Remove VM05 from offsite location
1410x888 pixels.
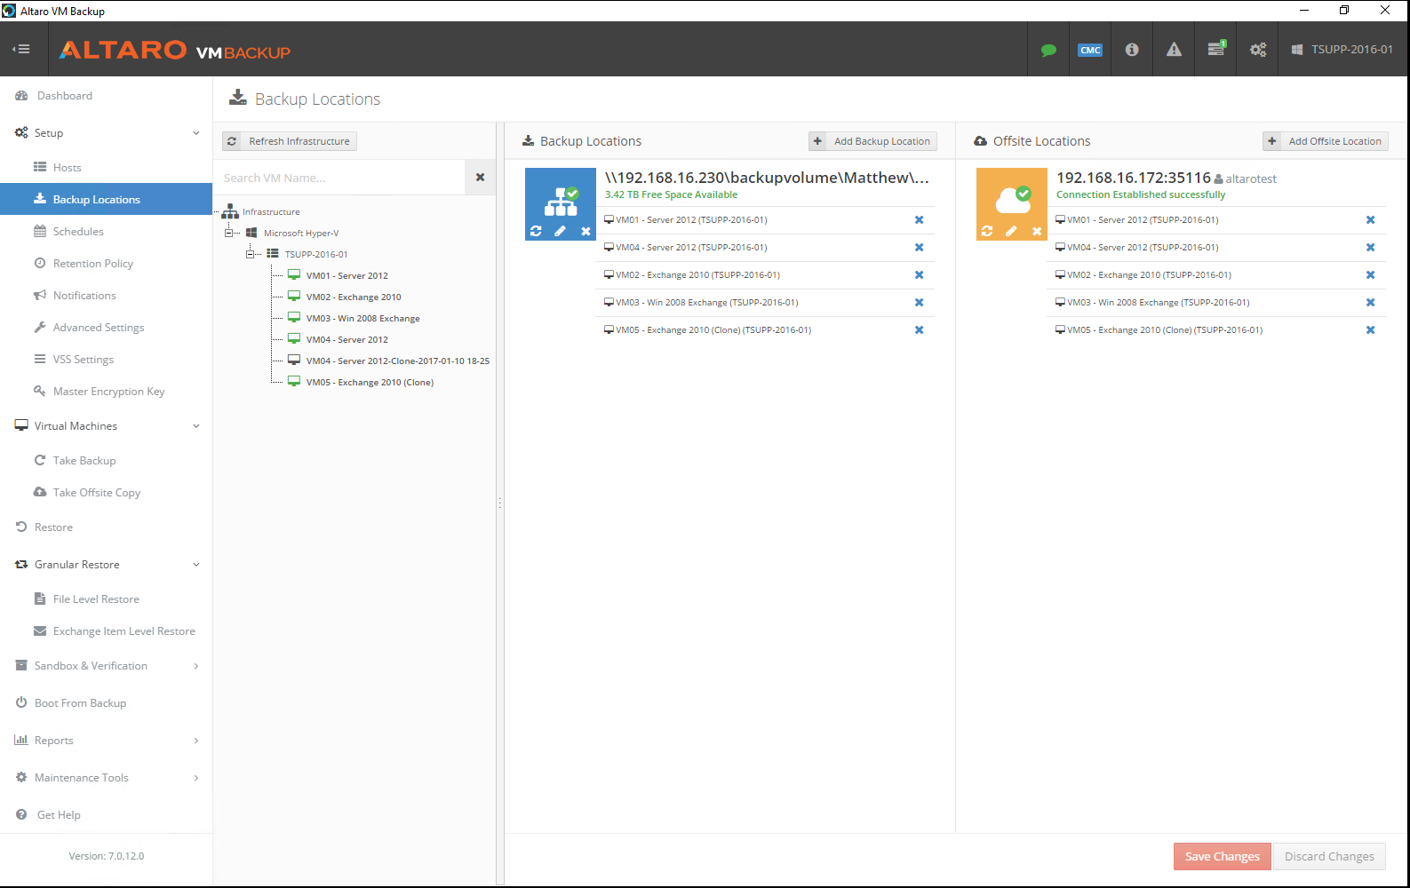(1370, 330)
